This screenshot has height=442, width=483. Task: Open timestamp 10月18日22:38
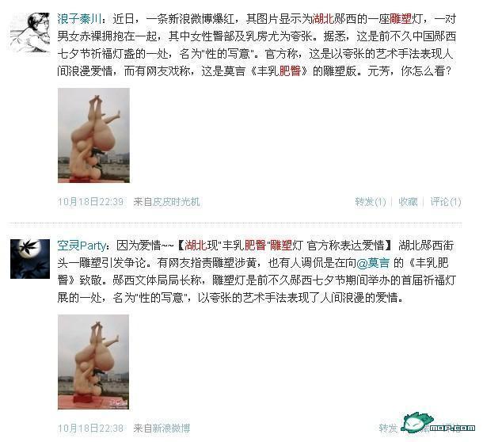(90, 428)
